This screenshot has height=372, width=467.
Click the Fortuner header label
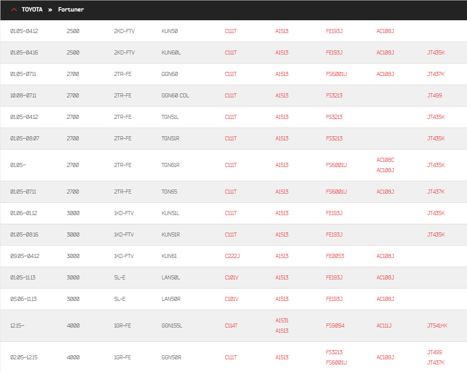point(71,10)
